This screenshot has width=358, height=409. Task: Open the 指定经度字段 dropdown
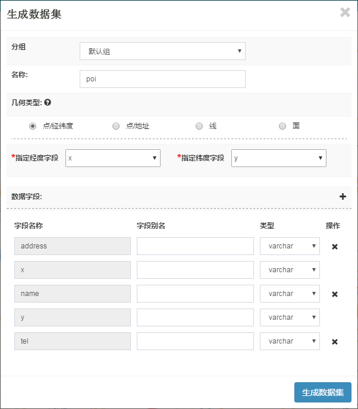pyautogui.click(x=113, y=158)
